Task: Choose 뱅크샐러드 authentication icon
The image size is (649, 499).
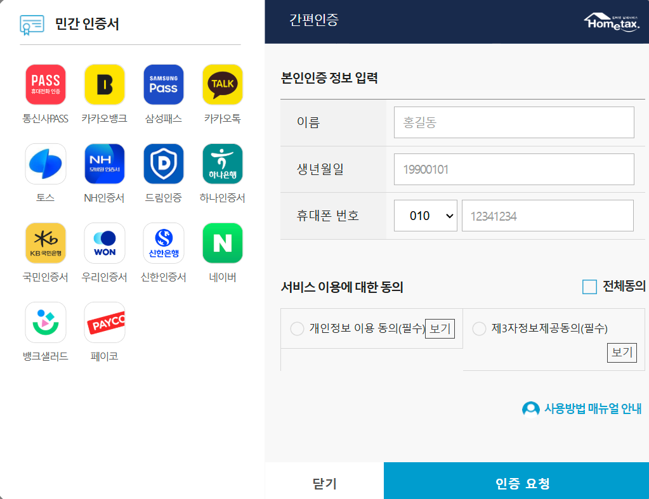Action: coord(45,322)
